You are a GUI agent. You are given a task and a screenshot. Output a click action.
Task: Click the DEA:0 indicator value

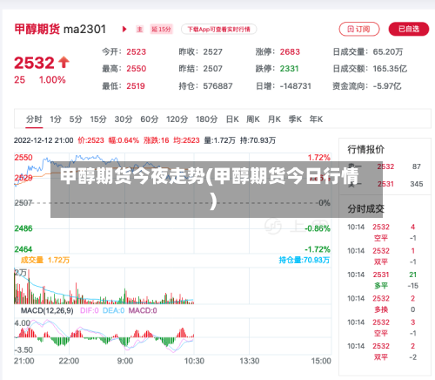pos(113,310)
